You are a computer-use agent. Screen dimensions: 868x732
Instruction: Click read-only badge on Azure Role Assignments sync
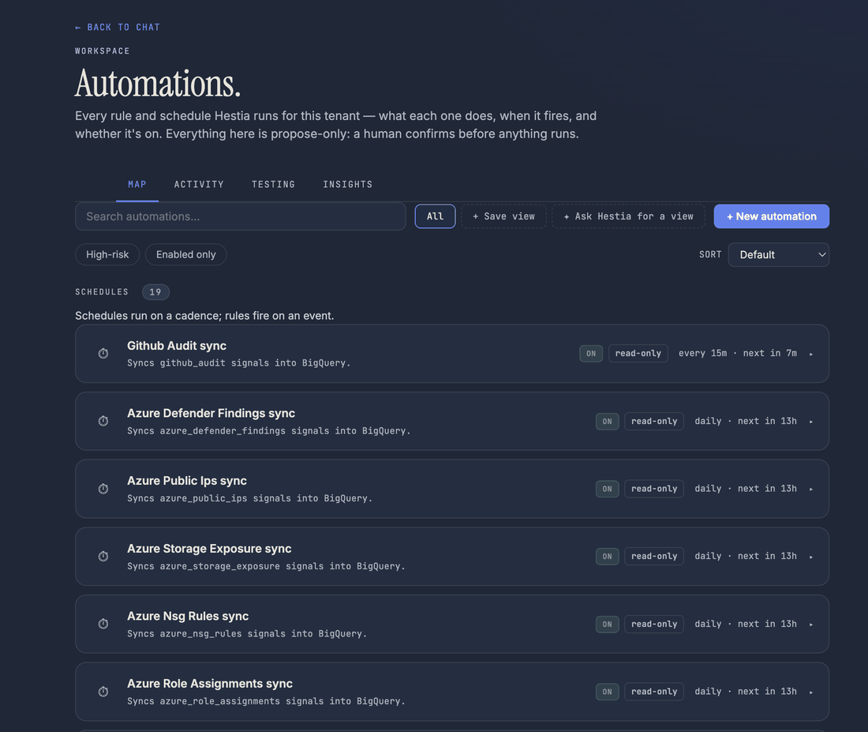click(x=654, y=692)
